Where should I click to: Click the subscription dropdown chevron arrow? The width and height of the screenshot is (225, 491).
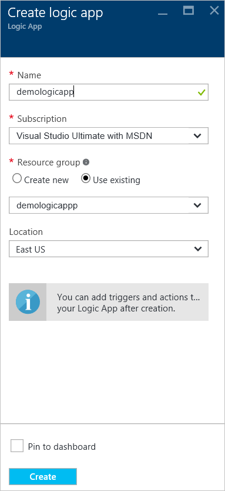(197, 136)
